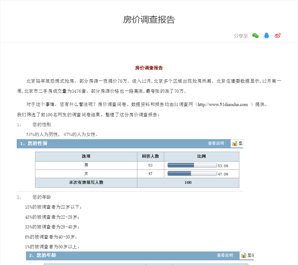Open 查看说明 in the 您的性别 header
The image size is (298, 265).
pos(216,143)
